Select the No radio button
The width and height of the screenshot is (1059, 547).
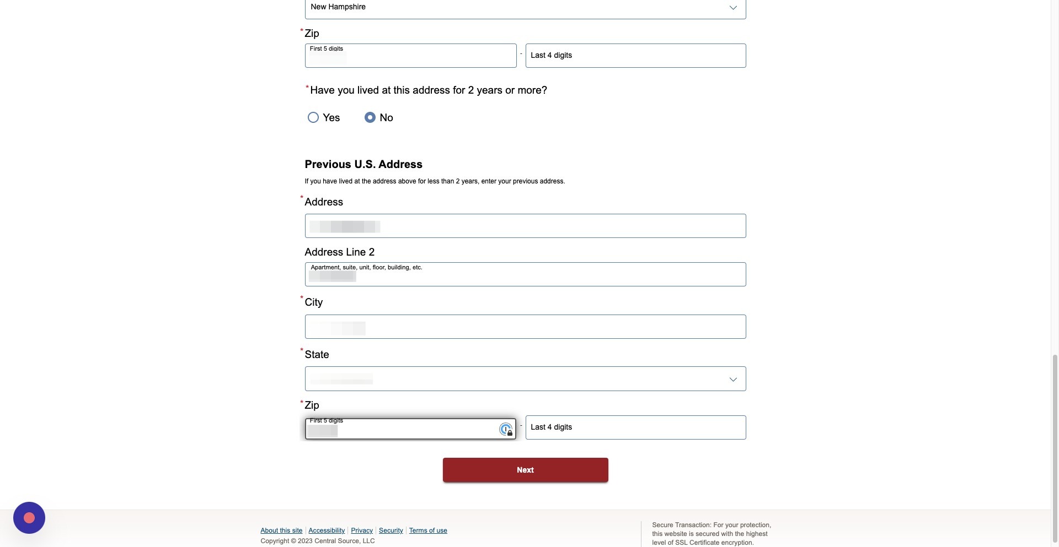370,117
